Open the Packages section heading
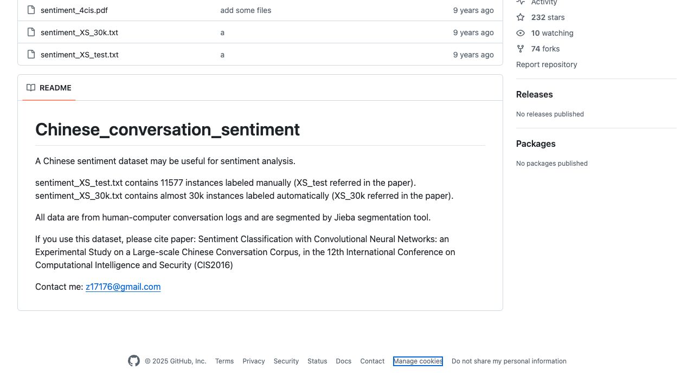This screenshot has height=390, width=694. (x=536, y=144)
